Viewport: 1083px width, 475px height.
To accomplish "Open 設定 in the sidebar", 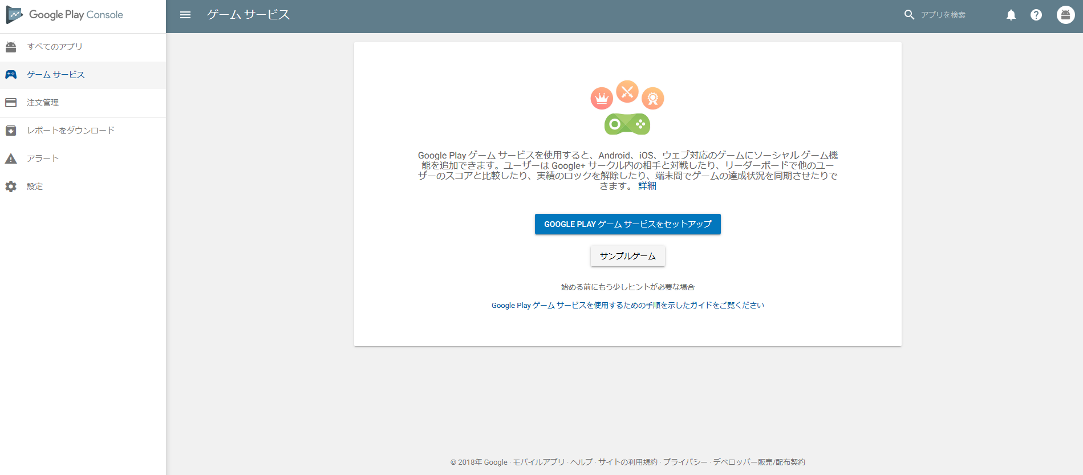I will tap(83, 186).
